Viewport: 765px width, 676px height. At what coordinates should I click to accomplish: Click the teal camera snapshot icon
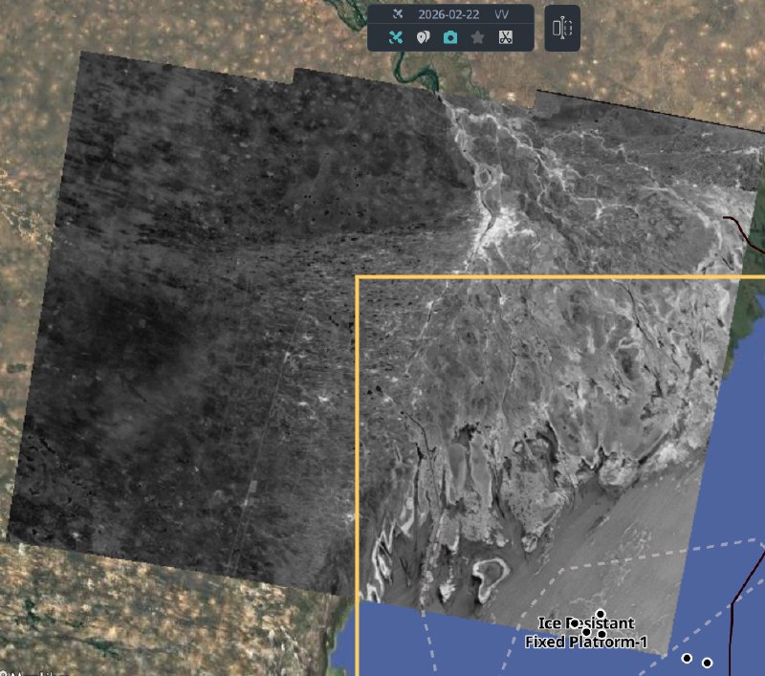[450, 38]
